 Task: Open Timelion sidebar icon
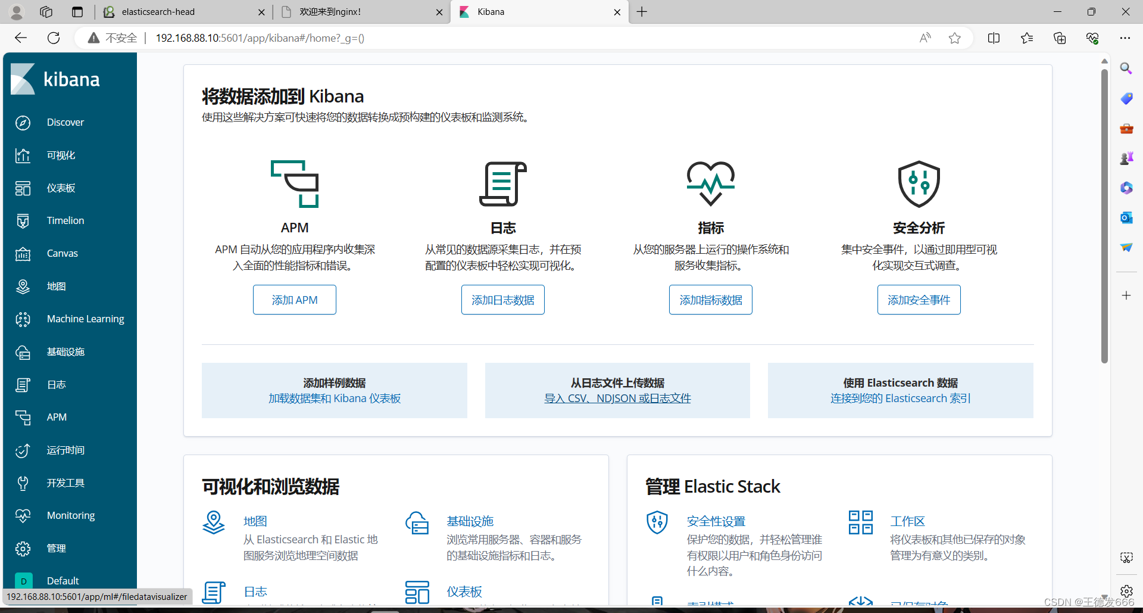click(23, 221)
